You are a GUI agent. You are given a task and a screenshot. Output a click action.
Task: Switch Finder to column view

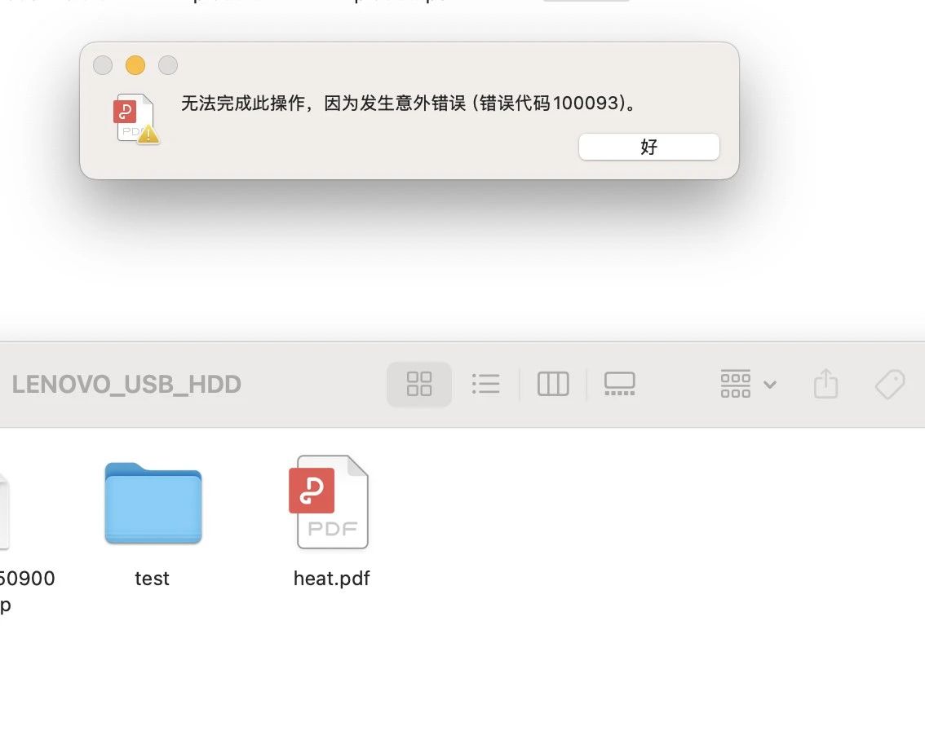pos(553,384)
